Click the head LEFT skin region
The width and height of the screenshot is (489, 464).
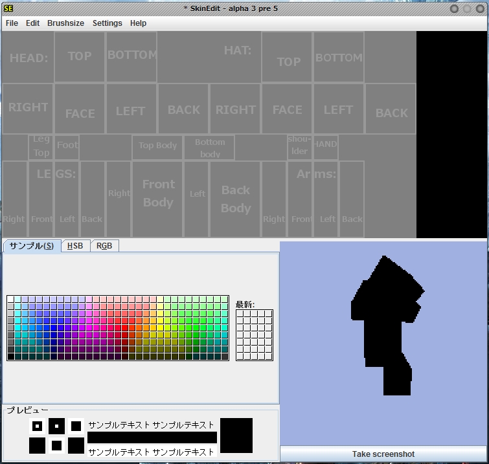click(131, 109)
